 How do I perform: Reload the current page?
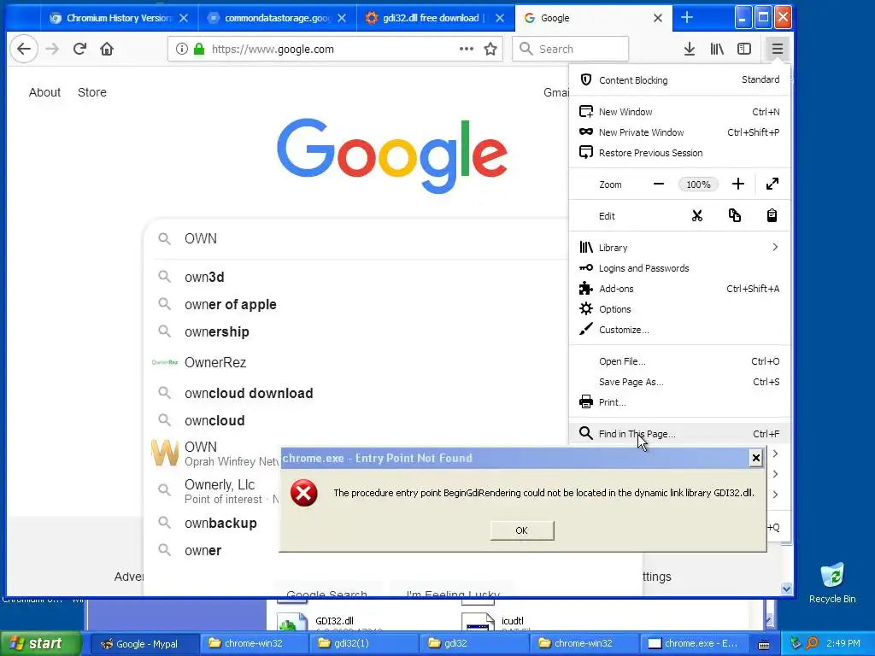pos(79,49)
